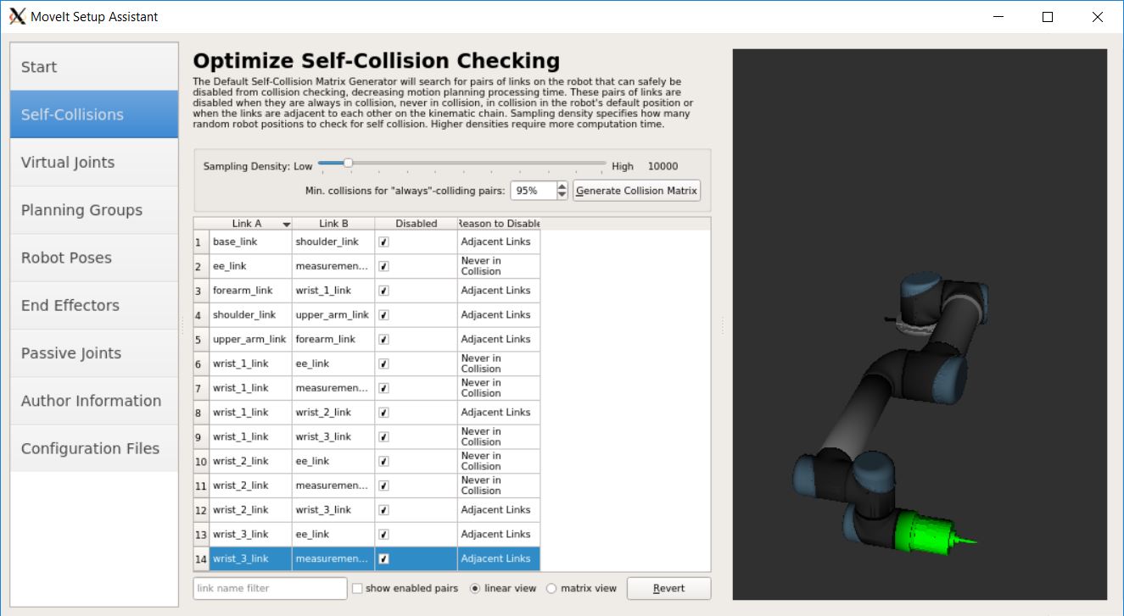Click the Sampling Density slider handle
Image resolution: width=1124 pixels, height=616 pixels.
(x=347, y=164)
